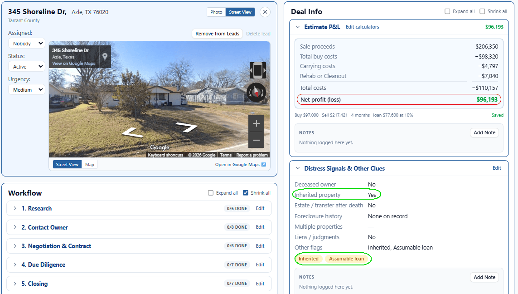
Task: Click the left navigation arrow on the street
Action: [133, 132]
